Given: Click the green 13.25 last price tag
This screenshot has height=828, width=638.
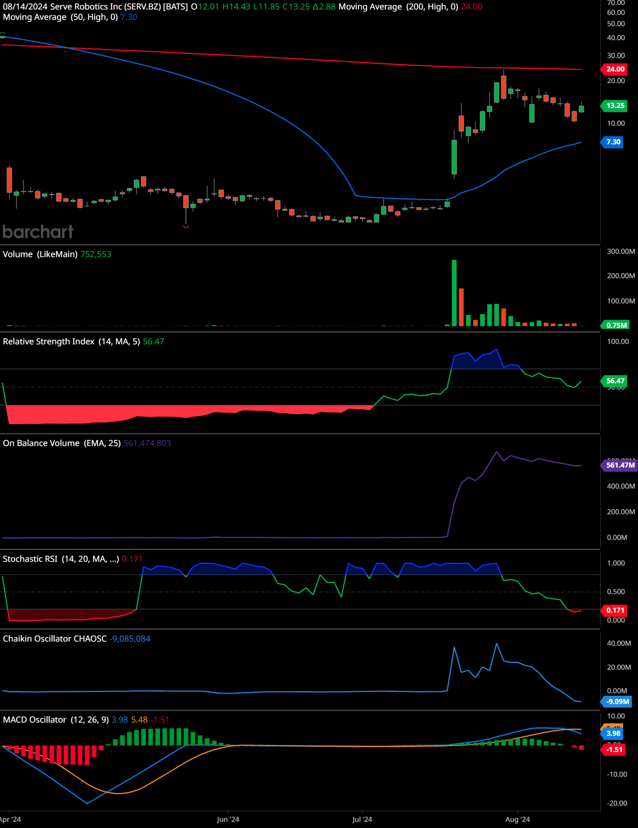Looking at the screenshot, I should [x=614, y=106].
